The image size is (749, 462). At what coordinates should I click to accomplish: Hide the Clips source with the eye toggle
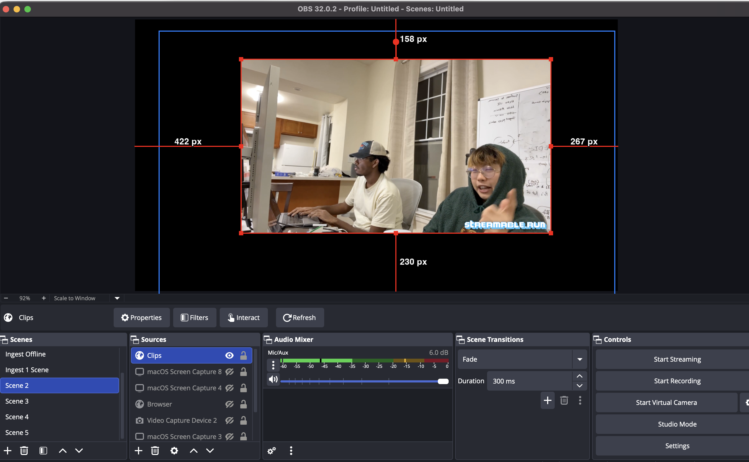229,355
